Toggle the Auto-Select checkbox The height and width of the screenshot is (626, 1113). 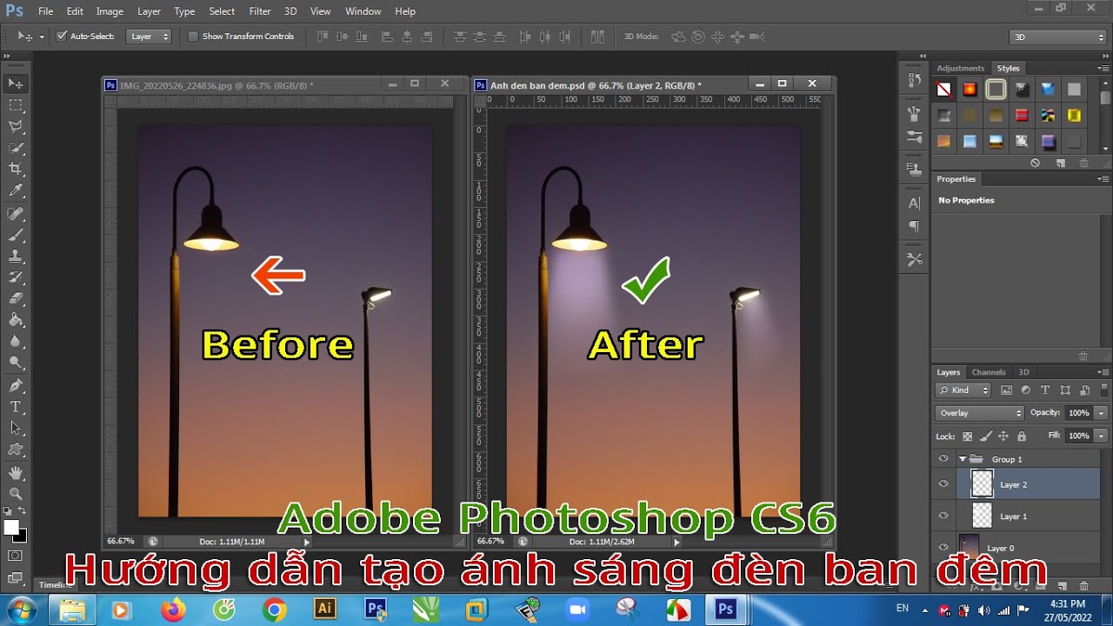tap(62, 37)
